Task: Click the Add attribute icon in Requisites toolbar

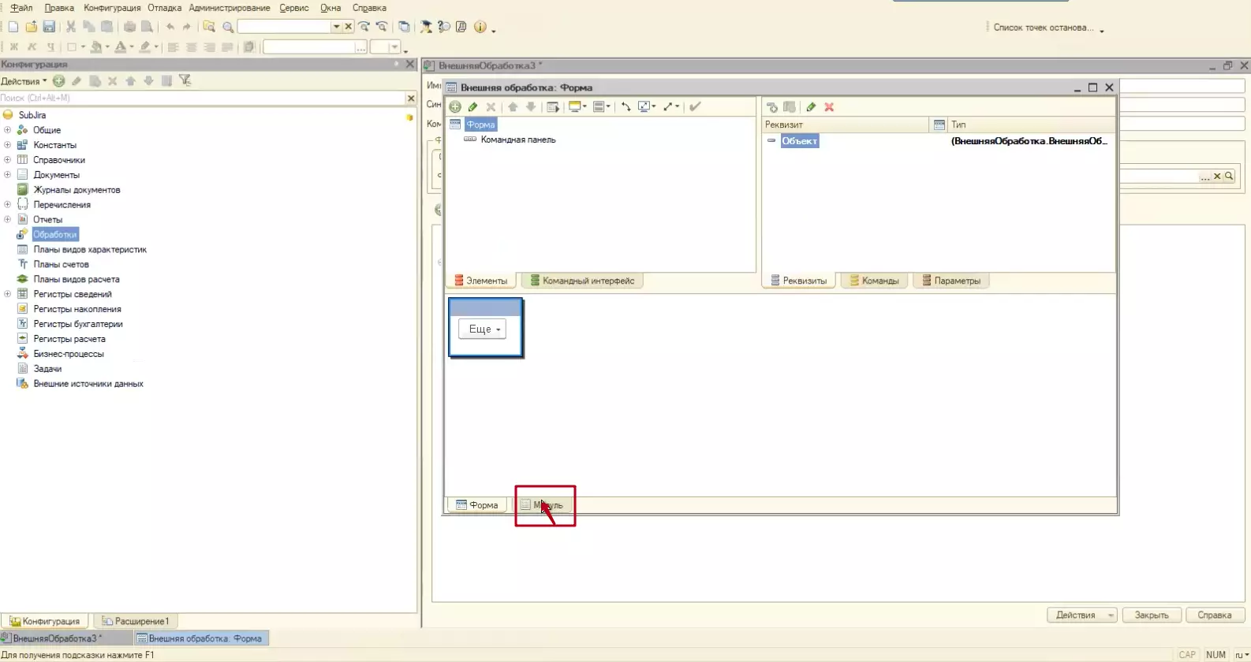Action: click(772, 107)
